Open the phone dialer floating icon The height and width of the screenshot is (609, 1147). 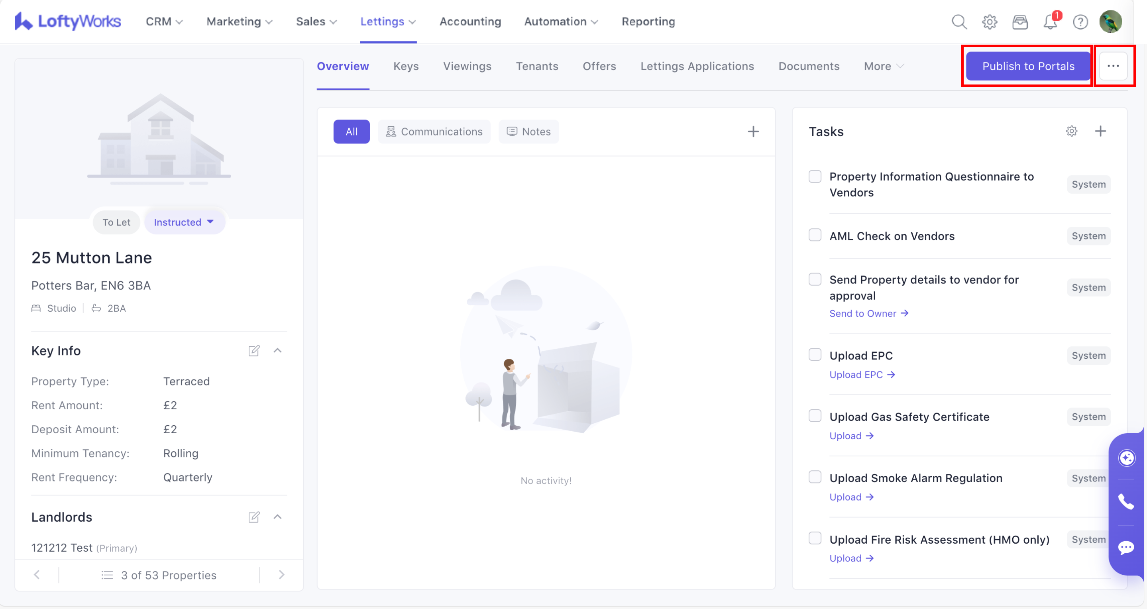[x=1126, y=502]
